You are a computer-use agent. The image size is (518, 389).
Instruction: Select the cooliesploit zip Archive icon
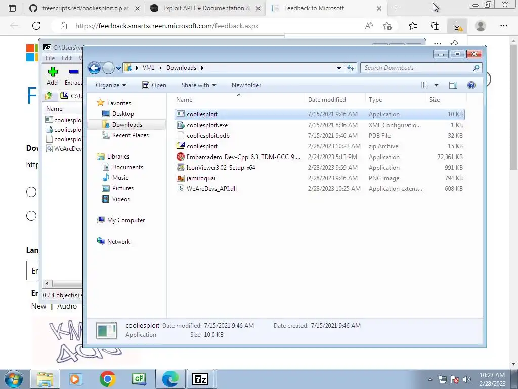pos(181,146)
